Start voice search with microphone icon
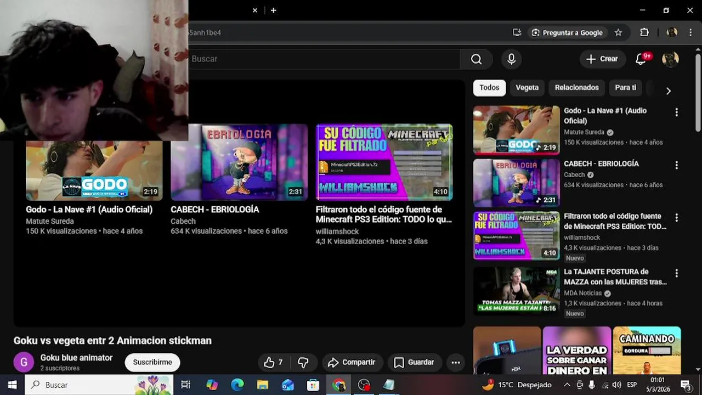 click(x=511, y=59)
